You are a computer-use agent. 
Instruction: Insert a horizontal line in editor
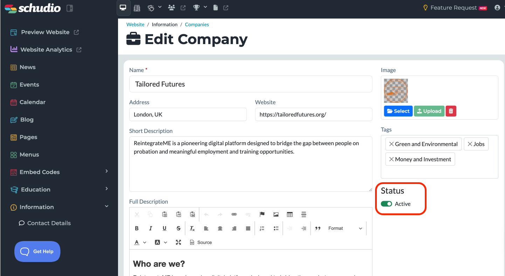coord(304,214)
